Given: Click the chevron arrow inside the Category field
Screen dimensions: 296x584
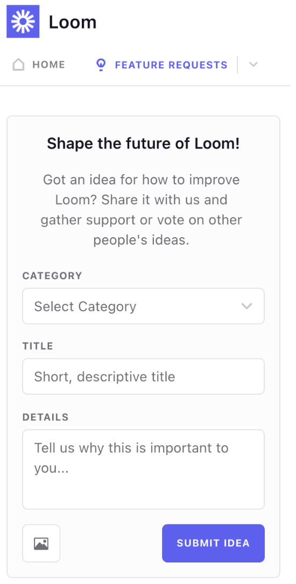Looking at the screenshot, I should pos(246,306).
